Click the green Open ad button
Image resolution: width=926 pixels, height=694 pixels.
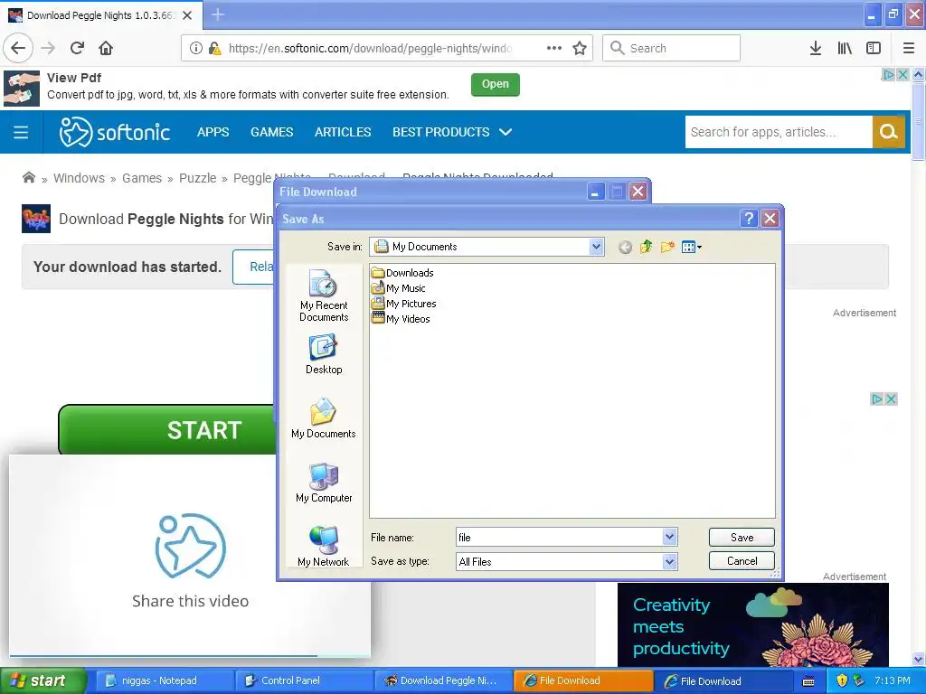495,84
